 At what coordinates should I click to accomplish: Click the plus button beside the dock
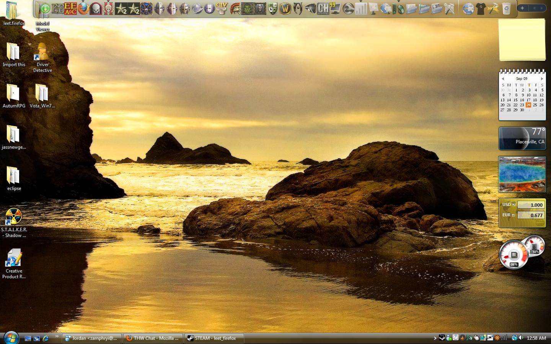[522, 8]
